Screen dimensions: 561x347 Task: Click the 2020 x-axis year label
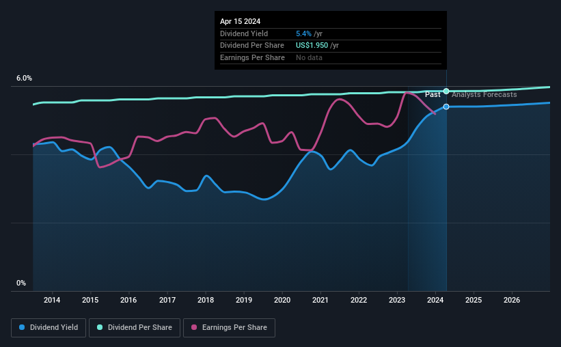pyautogui.click(x=282, y=300)
